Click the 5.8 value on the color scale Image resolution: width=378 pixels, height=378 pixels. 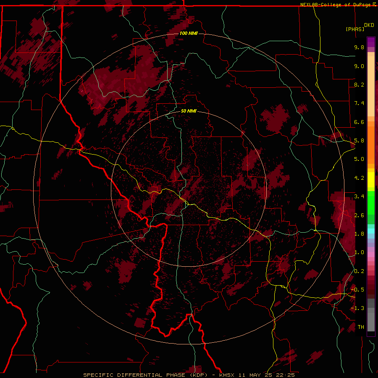[x=359, y=141]
